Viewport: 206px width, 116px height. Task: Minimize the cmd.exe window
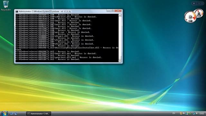click(108, 11)
